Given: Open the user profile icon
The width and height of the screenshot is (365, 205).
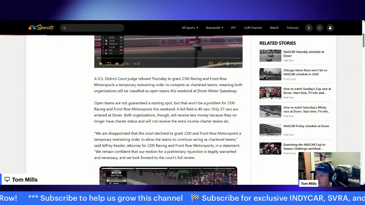Looking at the screenshot, I should 330,28.
